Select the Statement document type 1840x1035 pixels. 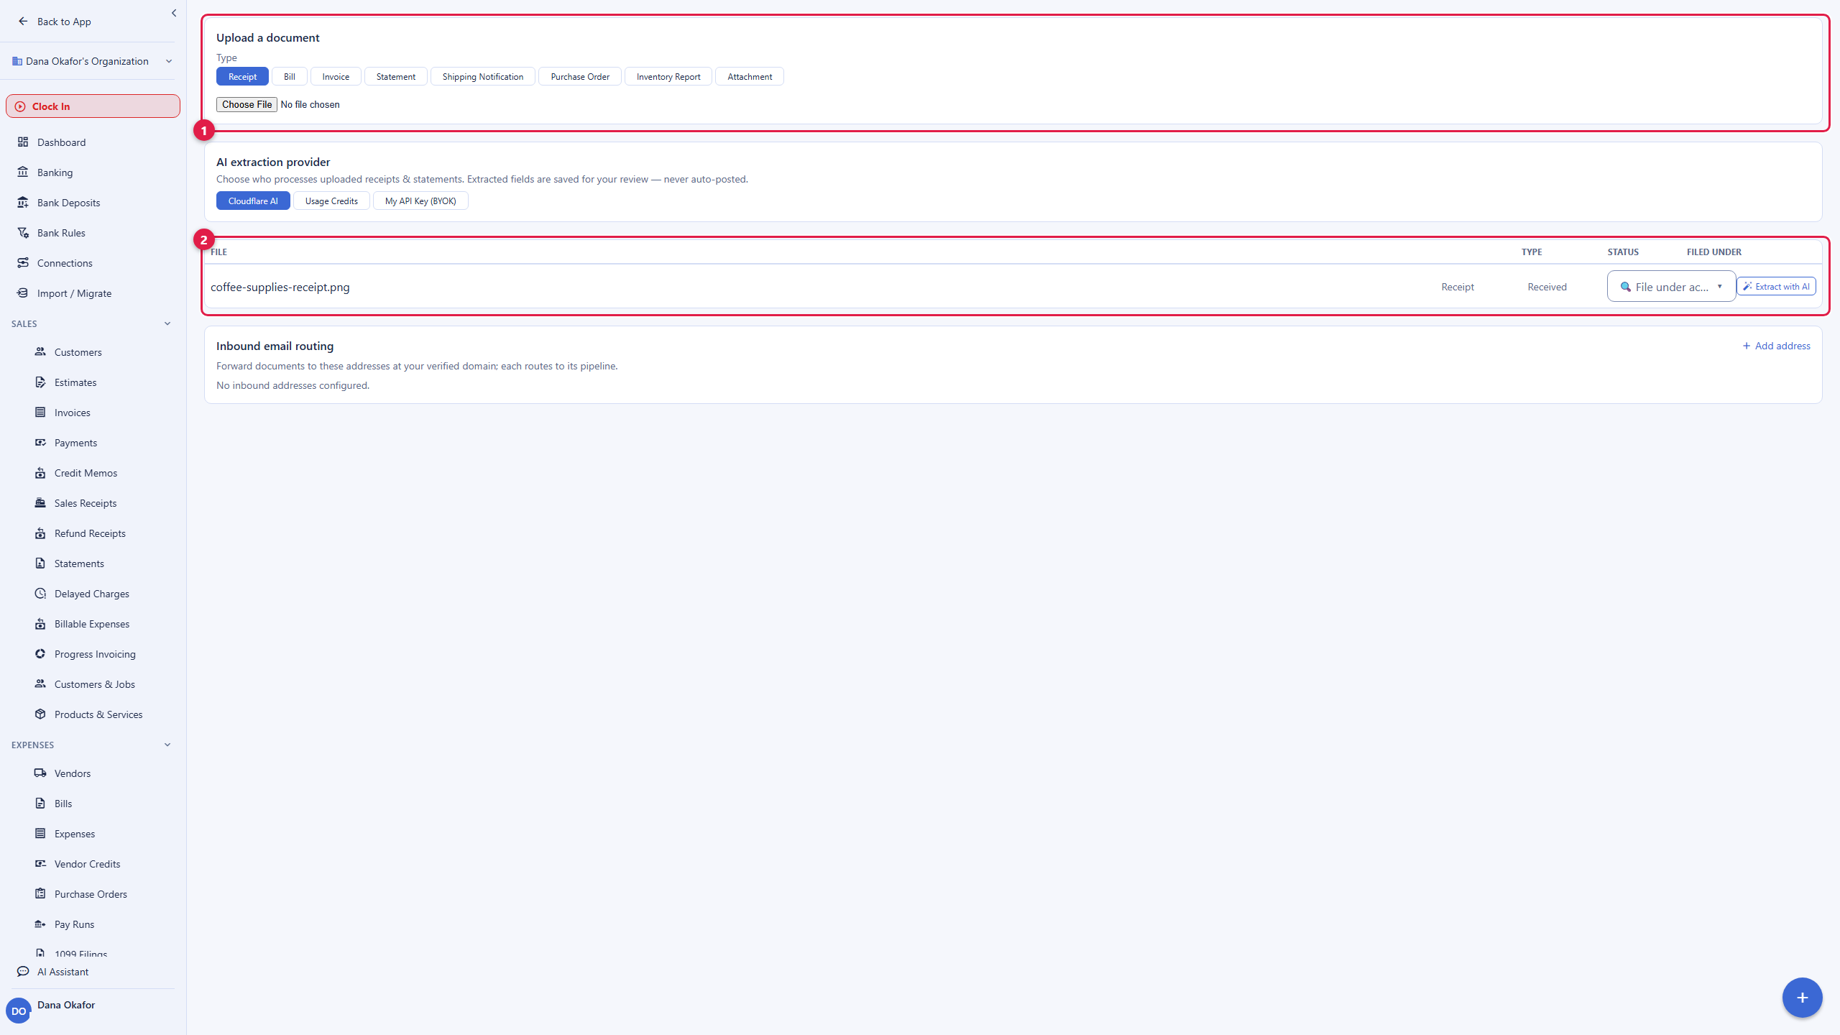[396, 77]
